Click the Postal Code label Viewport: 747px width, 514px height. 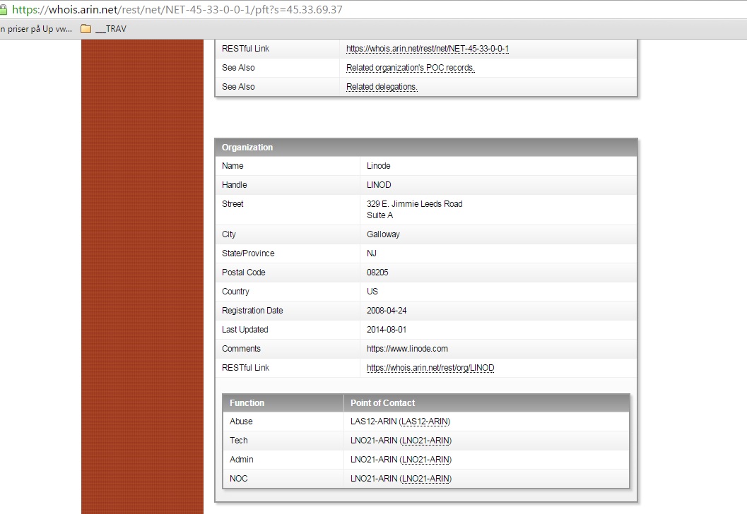pyautogui.click(x=243, y=273)
